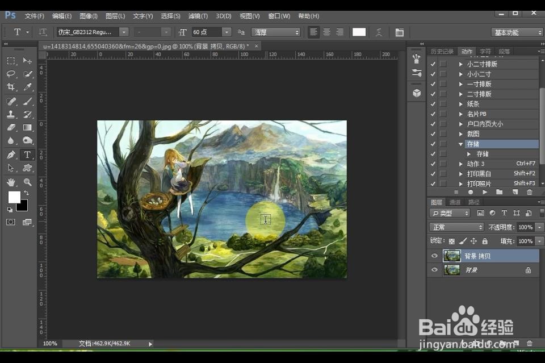Align text right

pos(340,32)
